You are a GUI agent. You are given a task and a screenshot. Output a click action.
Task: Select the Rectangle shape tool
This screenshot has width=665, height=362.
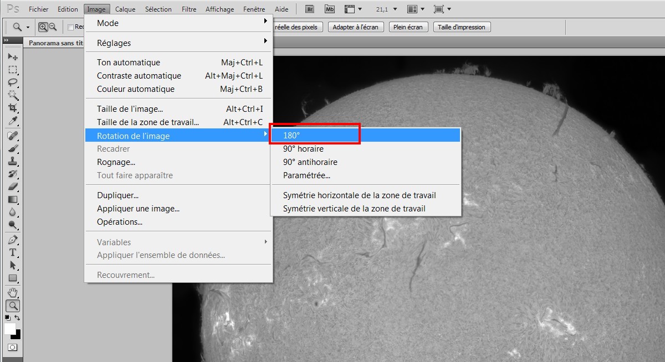click(x=13, y=278)
